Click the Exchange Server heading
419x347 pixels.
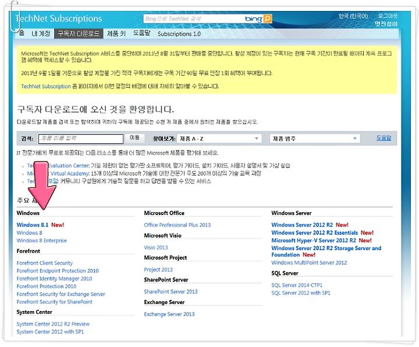click(x=164, y=302)
